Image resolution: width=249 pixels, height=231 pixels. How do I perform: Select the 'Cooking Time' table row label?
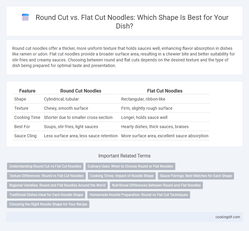pyautogui.click(x=27, y=117)
